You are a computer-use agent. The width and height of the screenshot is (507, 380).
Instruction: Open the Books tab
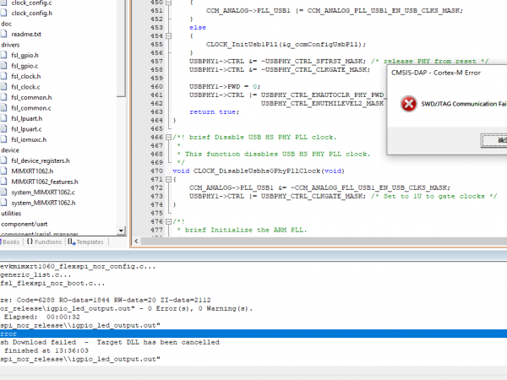coord(10,242)
